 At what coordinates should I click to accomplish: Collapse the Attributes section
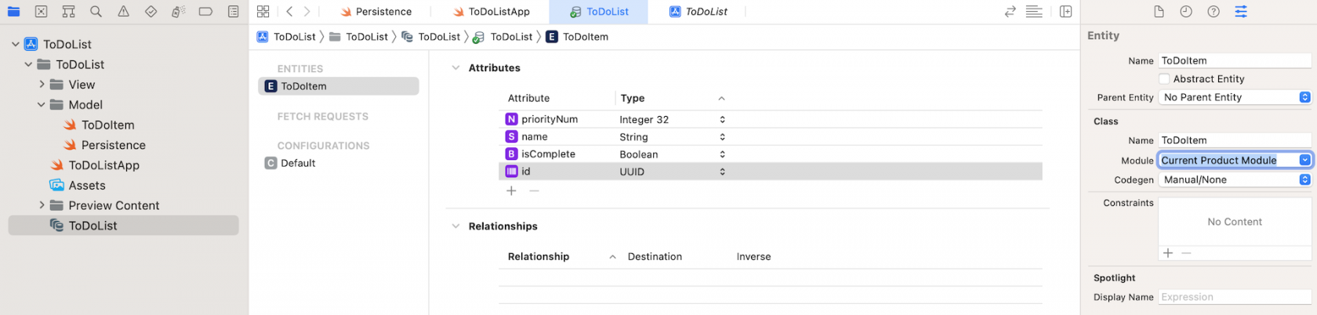455,68
